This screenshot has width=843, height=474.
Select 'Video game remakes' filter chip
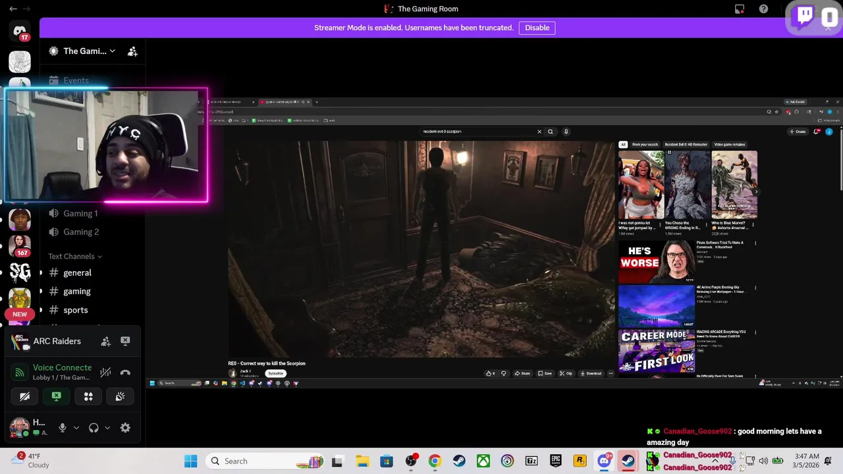click(x=730, y=144)
